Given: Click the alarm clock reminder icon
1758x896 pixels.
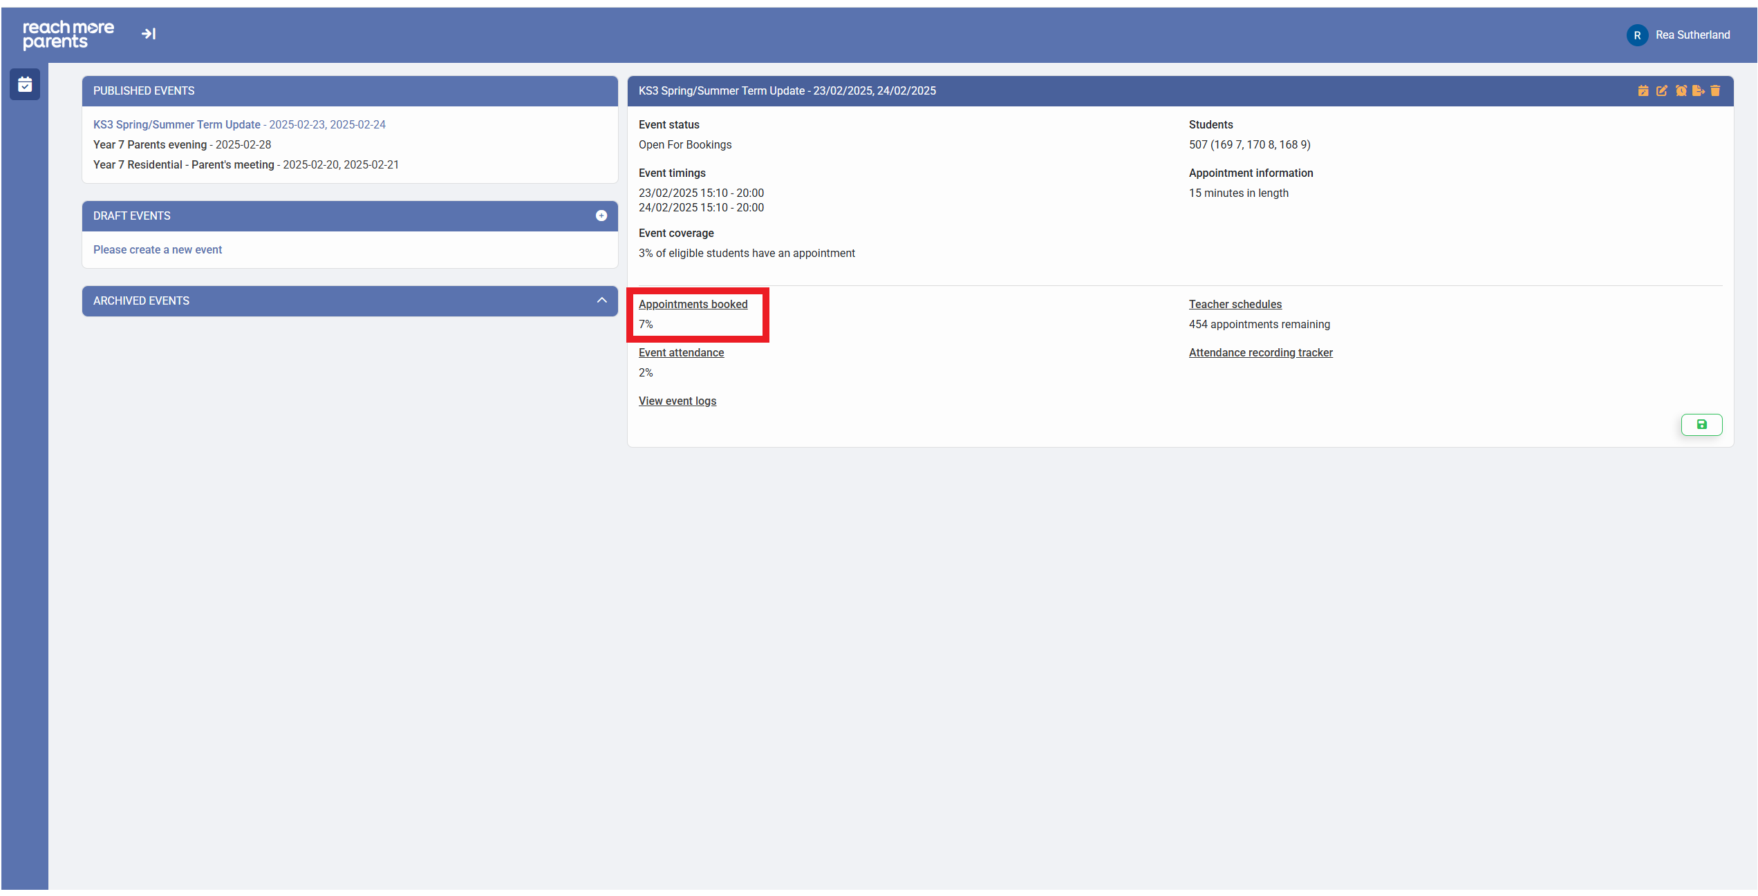Looking at the screenshot, I should 1681,91.
